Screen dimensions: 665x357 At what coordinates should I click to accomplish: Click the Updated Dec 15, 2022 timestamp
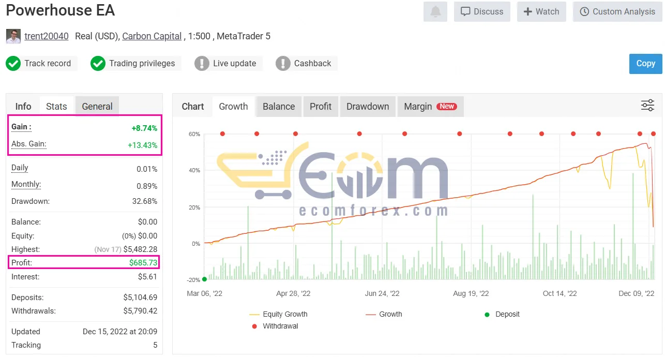[x=120, y=332]
